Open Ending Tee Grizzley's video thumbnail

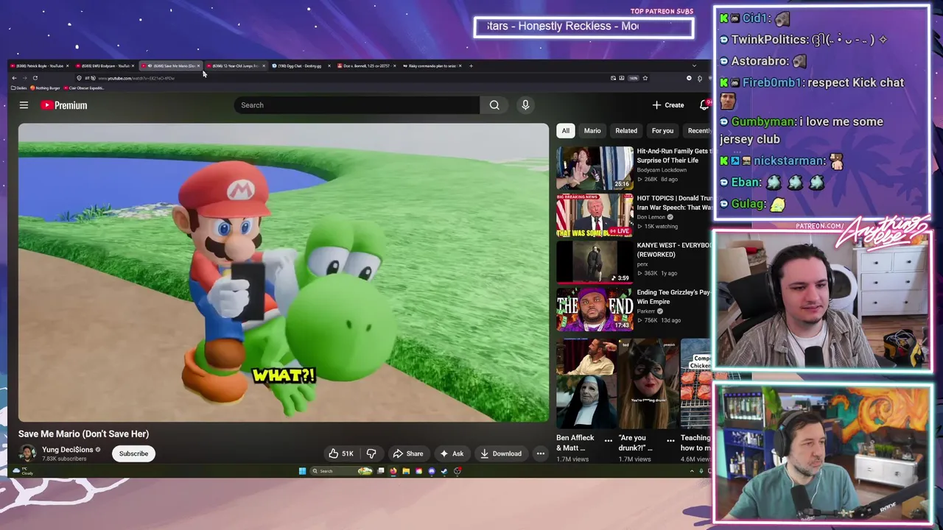tap(595, 309)
